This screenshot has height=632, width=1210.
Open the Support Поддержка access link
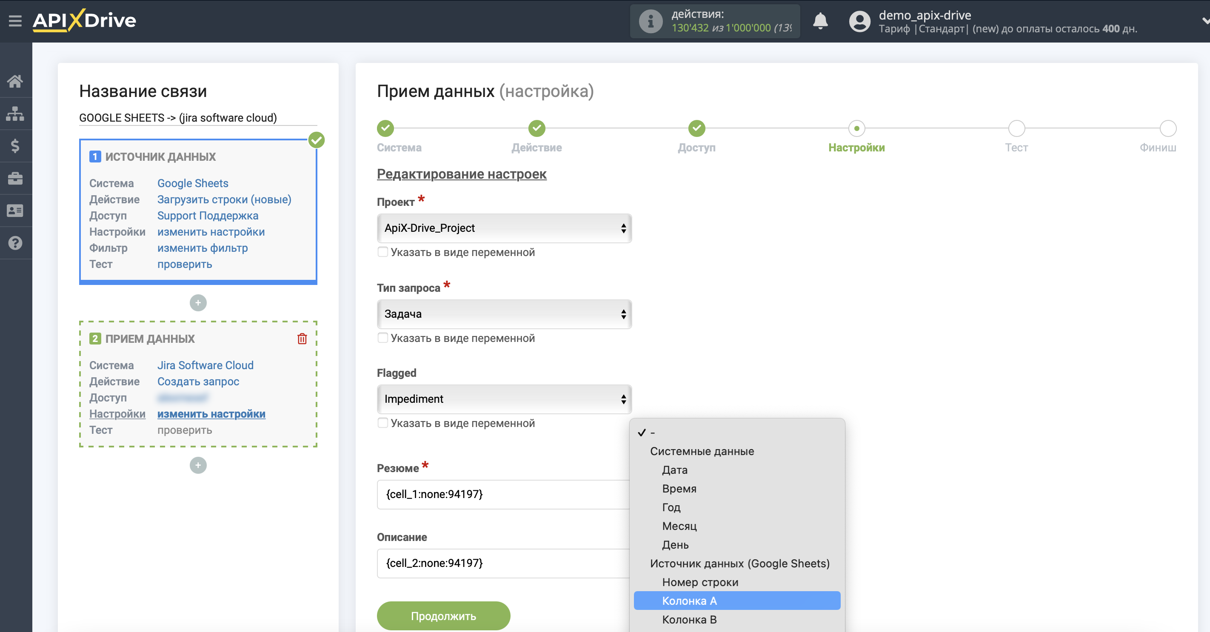point(208,216)
